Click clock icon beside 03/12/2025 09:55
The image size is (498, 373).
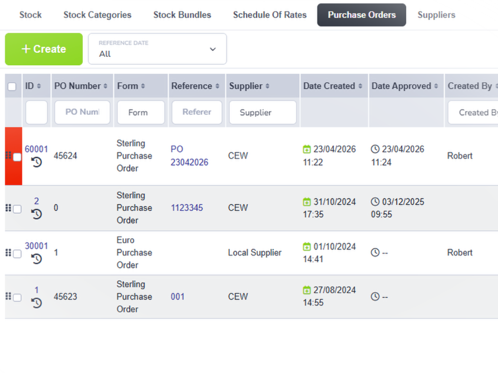375,202
